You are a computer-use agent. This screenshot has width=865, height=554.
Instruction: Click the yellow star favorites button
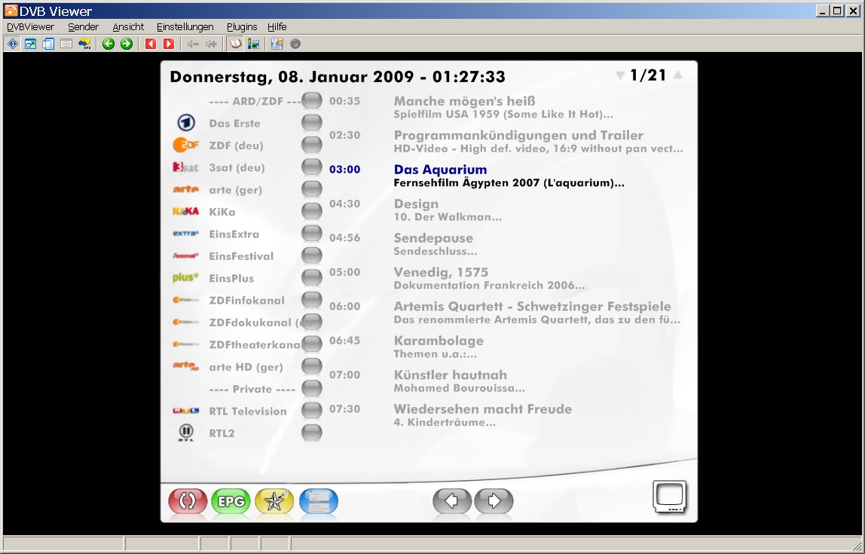click(274, 501)
